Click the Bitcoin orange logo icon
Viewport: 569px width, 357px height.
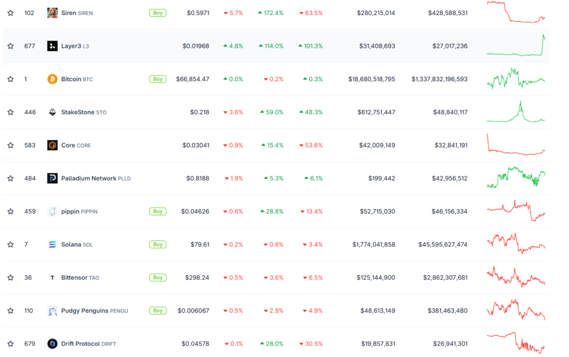[x=52, y=79]
